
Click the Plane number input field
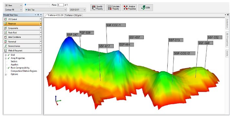point(61,5)
